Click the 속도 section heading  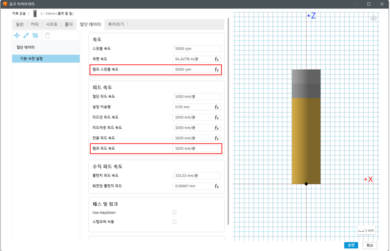click(97, 40)
